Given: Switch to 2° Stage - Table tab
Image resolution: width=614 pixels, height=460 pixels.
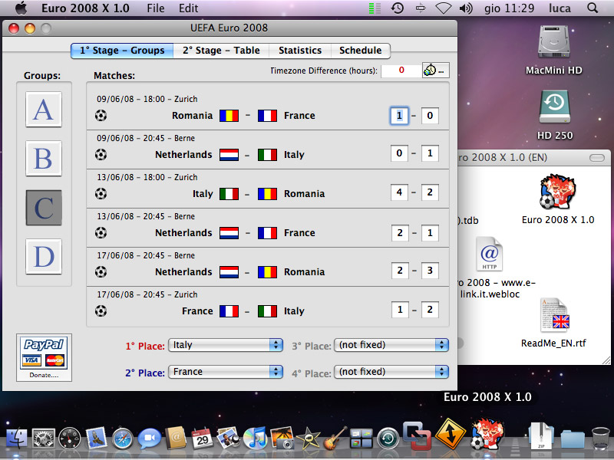Looking at the screenshot, I should coord(221,51).
